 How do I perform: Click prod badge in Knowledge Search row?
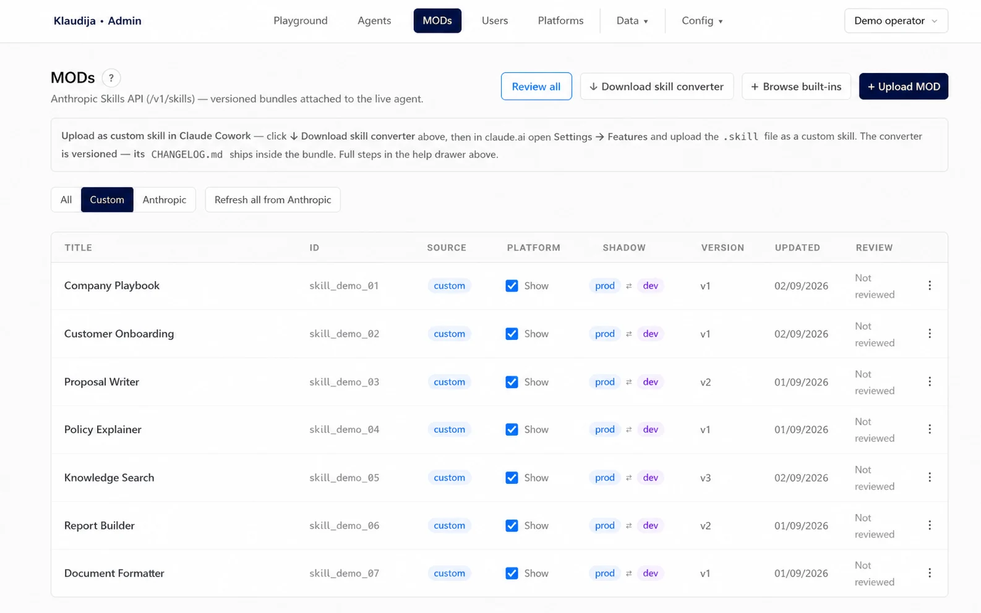coord(604,478)
